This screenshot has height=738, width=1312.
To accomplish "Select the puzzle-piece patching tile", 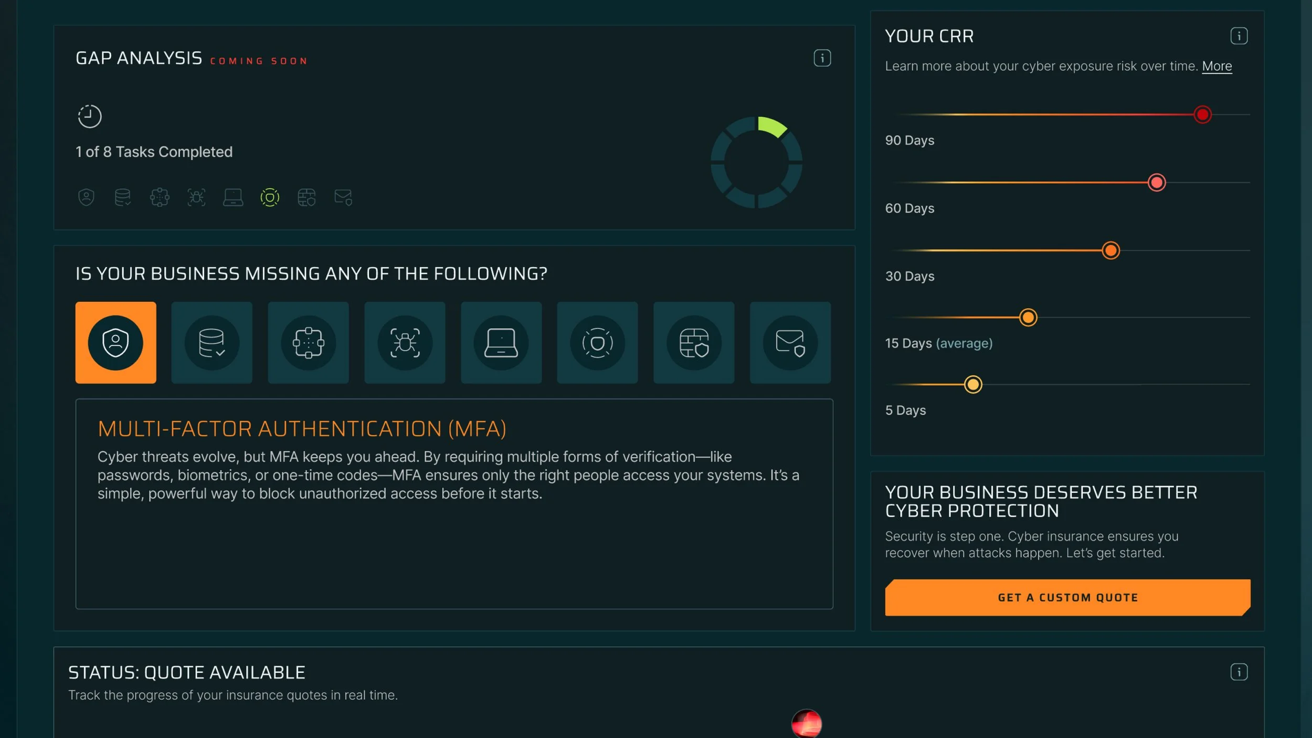I will click(x=308, y=342).
